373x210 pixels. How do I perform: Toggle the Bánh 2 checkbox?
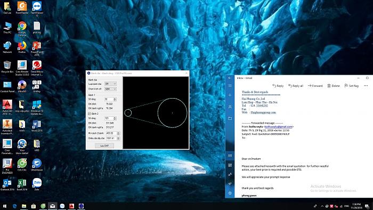[89, 114]
